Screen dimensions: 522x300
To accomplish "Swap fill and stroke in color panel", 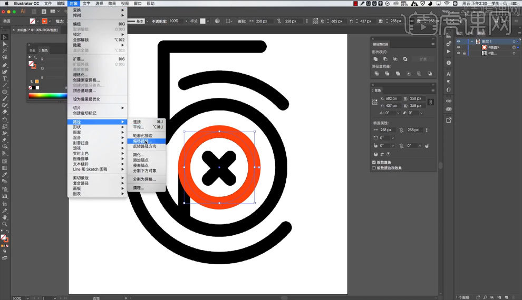I will pos(35,58).
